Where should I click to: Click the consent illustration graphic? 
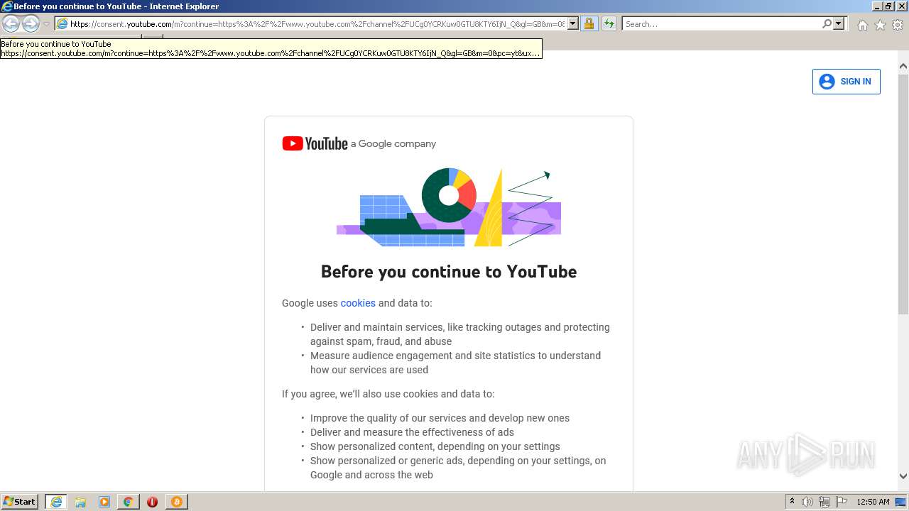click(449, 207)
